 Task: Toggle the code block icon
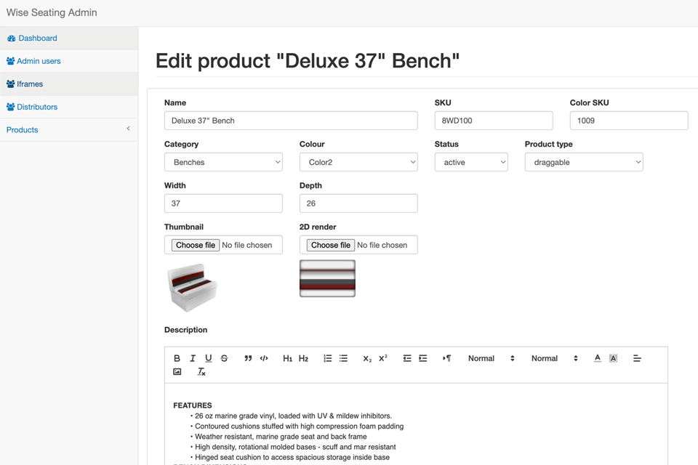(x=264, y=358)
